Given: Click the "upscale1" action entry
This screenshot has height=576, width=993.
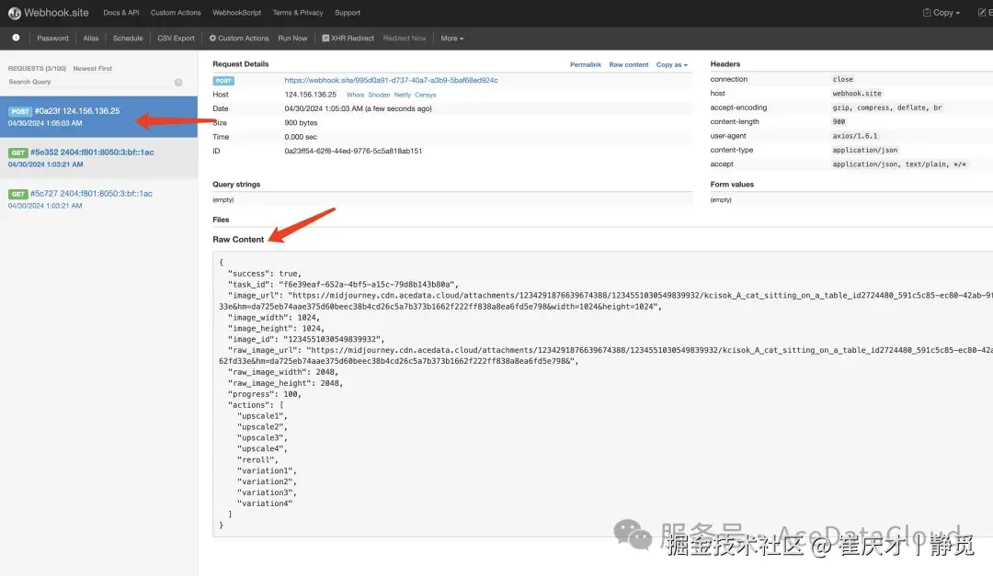Looking at the screenshot, I should tap(262, 416).
